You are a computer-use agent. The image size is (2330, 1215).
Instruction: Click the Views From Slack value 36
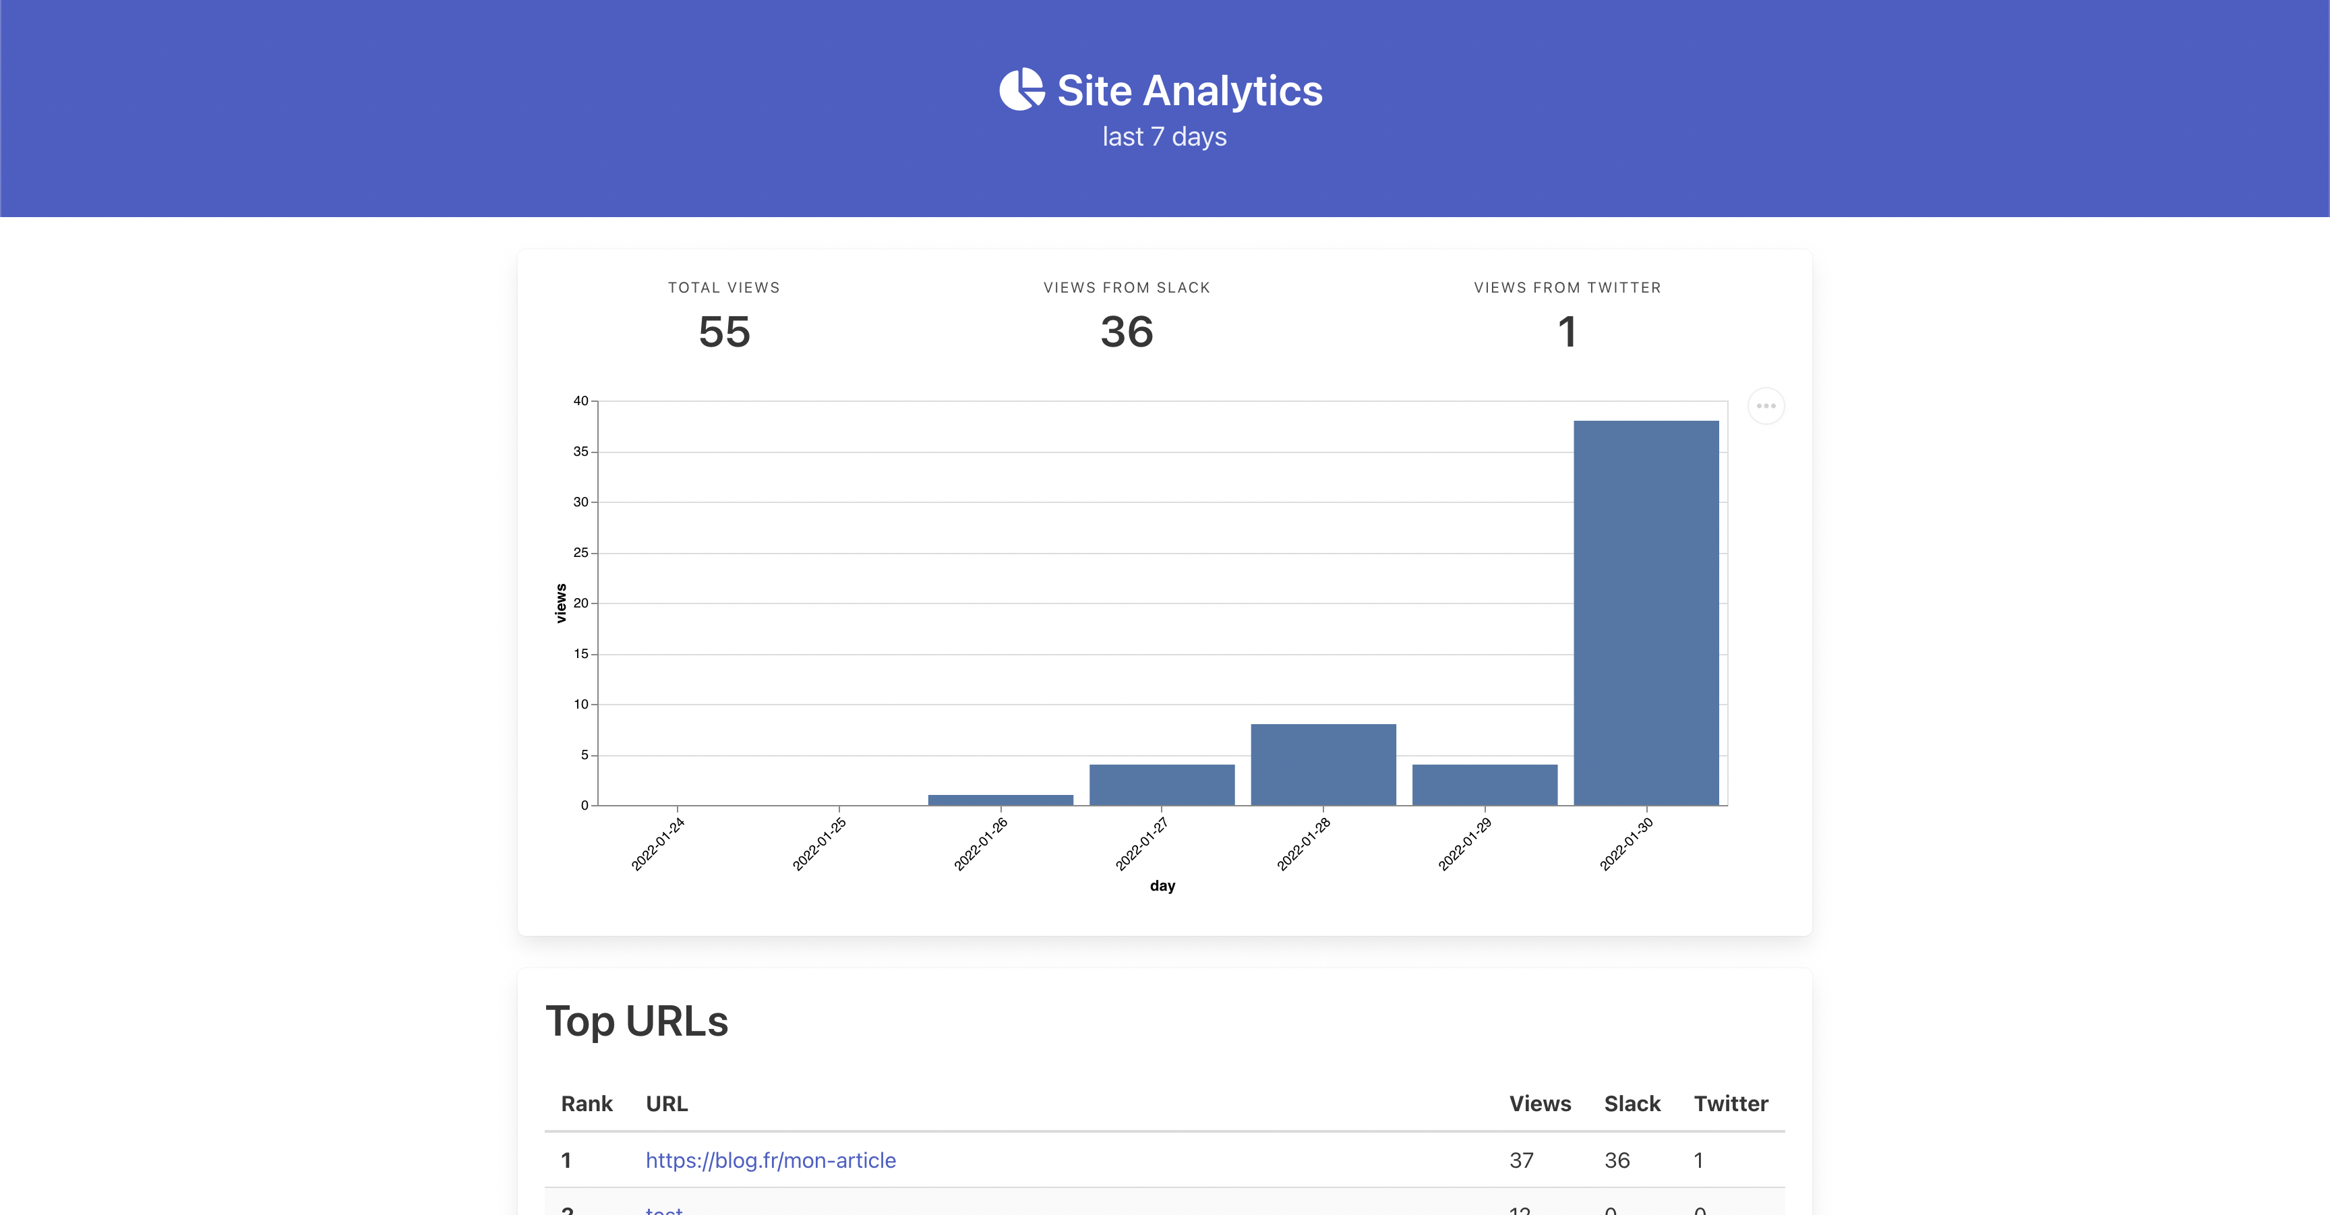click(1126, 332)
